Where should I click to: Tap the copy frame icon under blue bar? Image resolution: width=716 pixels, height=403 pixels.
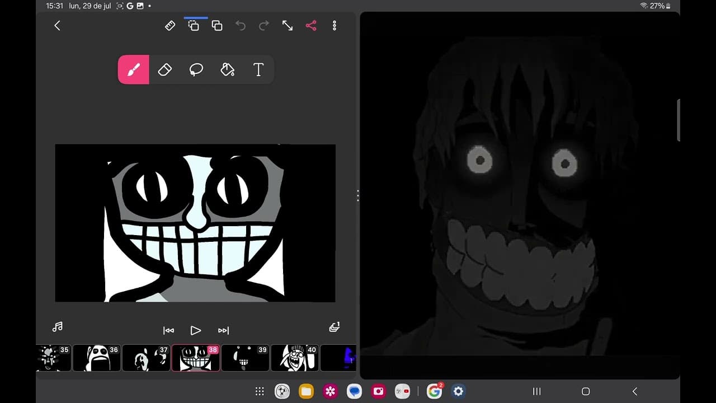click(194, 26)
